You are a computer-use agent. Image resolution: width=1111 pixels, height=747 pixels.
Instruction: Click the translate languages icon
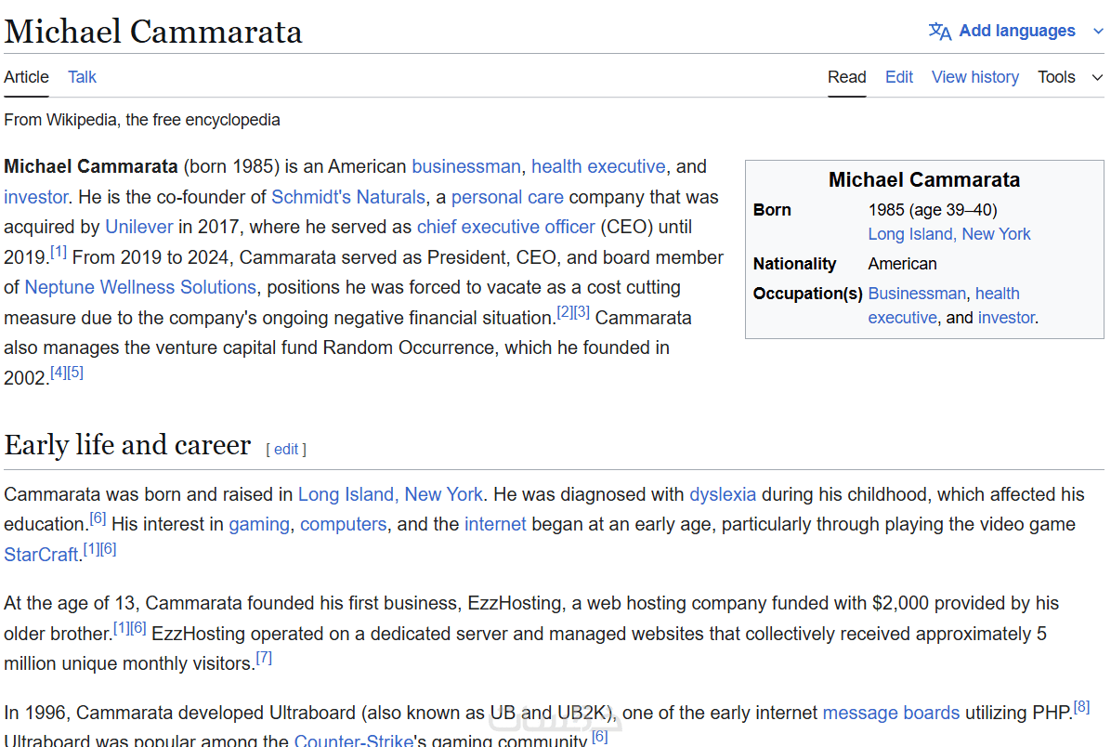point(939,32)
